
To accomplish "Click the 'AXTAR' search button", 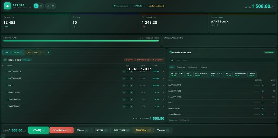I will pos(101,130).
